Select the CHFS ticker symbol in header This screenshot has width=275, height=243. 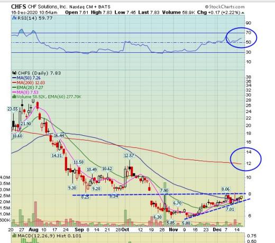[19, 7]
